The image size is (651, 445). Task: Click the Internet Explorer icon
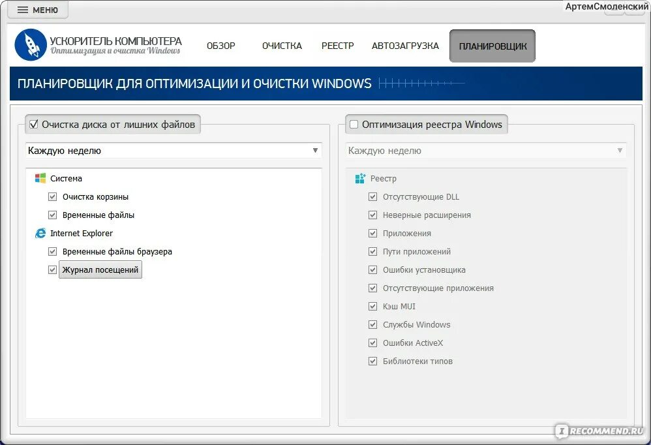(40, 234)
